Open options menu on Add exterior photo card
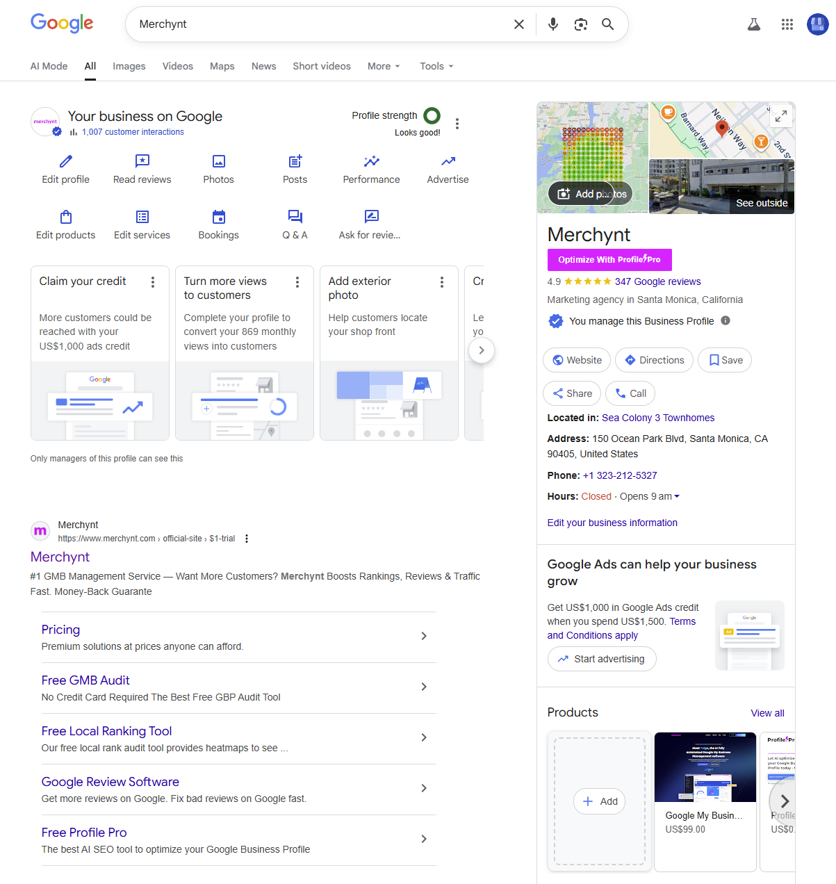 (442, 282)
